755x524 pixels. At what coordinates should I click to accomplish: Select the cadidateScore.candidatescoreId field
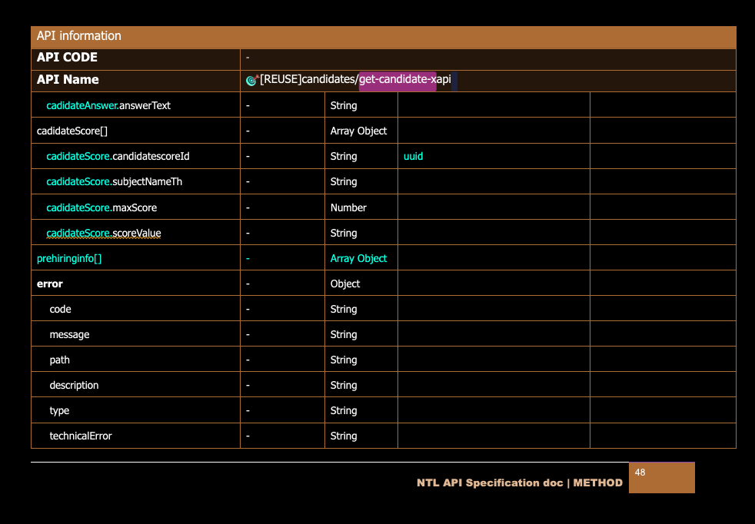pos(118,156)
